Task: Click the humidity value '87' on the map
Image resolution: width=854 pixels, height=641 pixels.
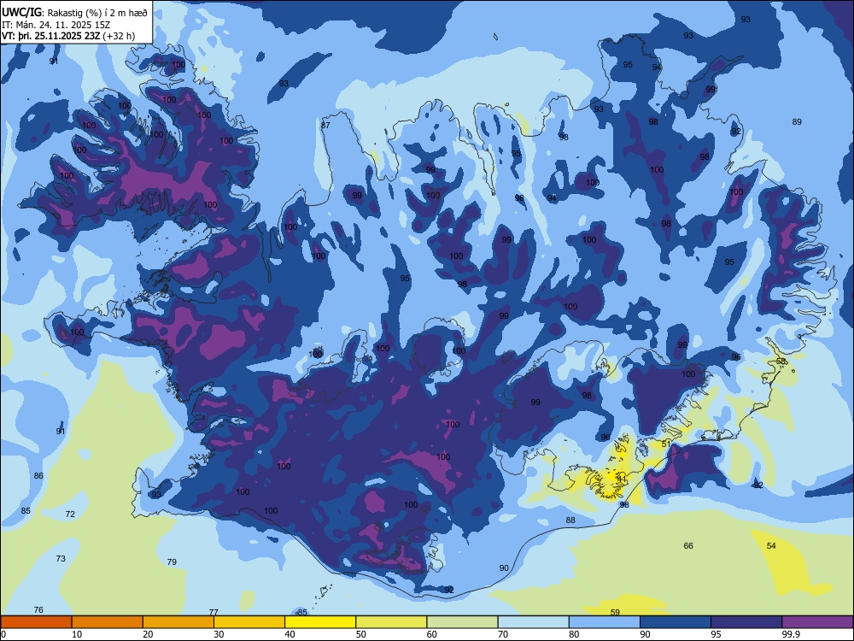Action: 325,125
